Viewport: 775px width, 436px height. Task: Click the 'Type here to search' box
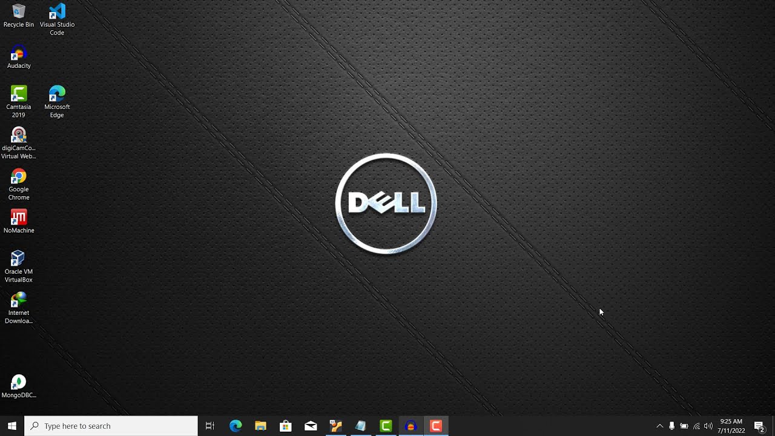111,426
